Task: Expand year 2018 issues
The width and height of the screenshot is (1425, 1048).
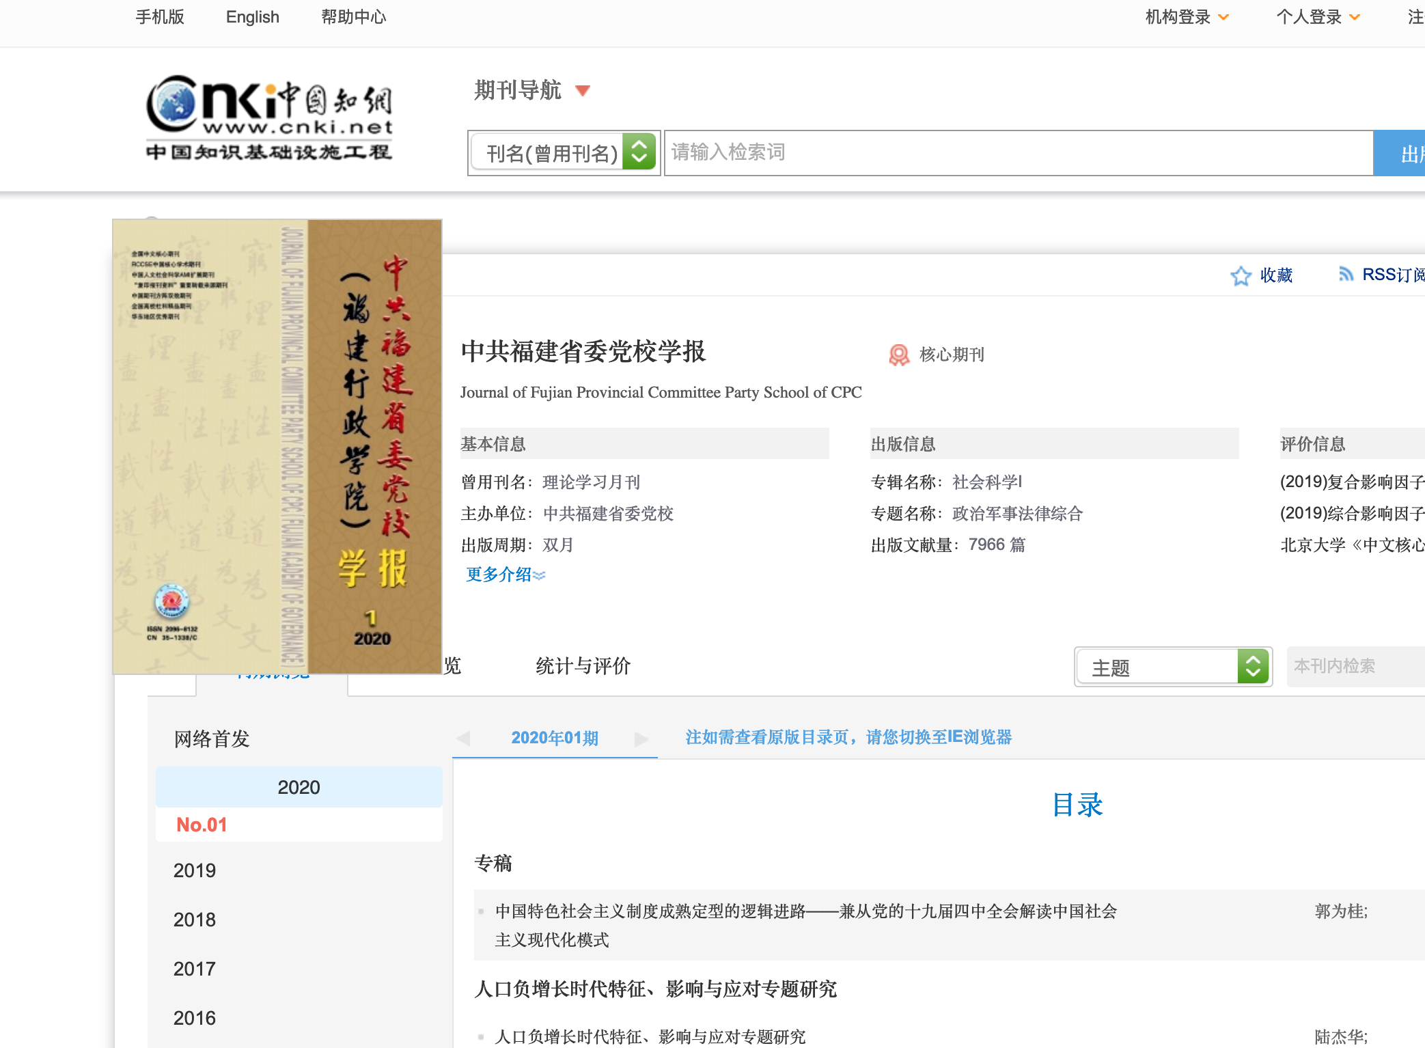Action: 195,920
